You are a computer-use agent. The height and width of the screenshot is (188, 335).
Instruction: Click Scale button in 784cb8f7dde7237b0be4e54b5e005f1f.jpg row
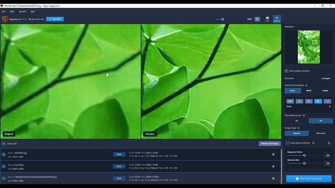click(x=119, y=178)
